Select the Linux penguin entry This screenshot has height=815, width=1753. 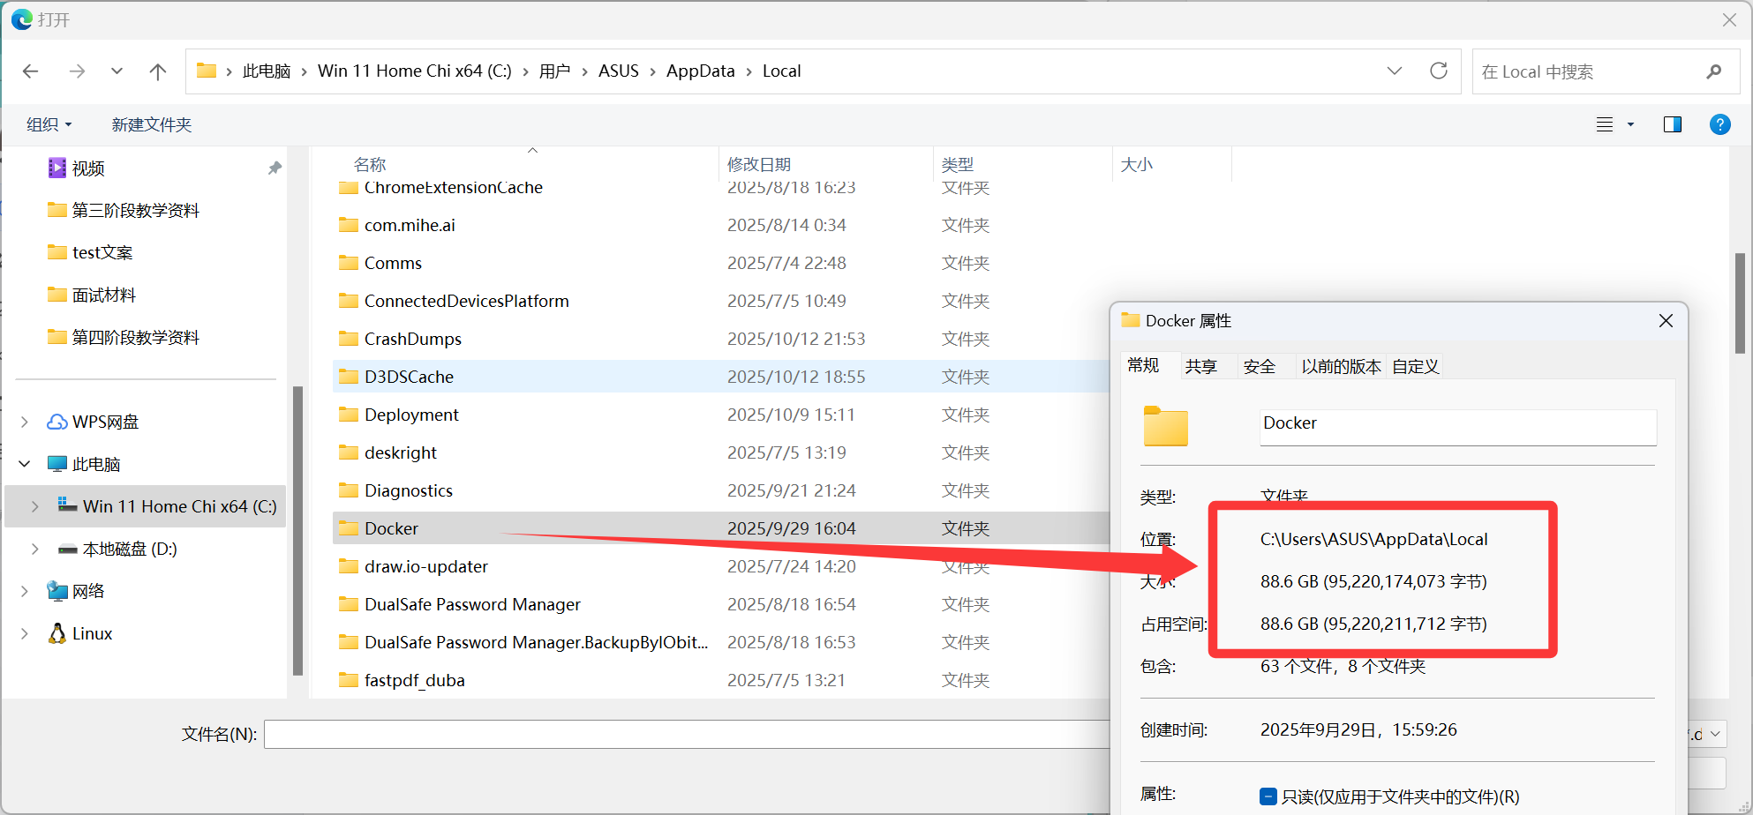click(x=92, y=633)
